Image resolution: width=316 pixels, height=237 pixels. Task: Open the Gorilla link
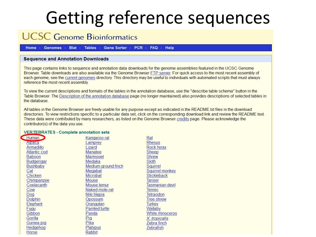[x=32, y=218]
